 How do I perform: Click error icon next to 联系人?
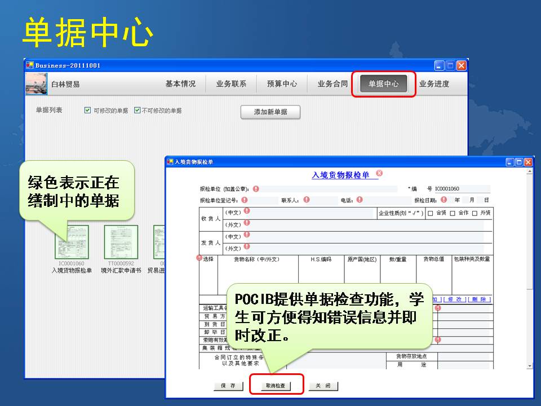pyautogui.click(x=307, y=200)
